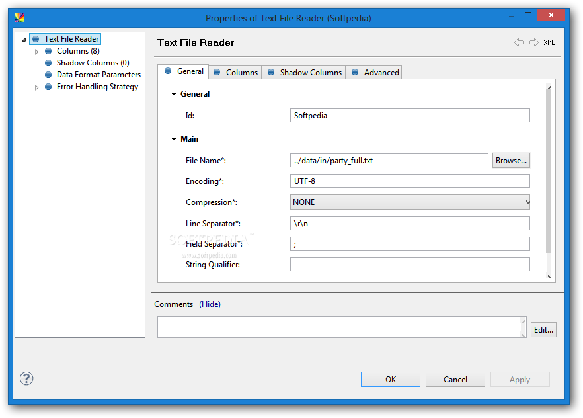Click the properties panel scroll up arrow

(549, 87)
